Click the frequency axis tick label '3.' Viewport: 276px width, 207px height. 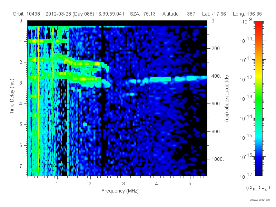point(124,184)
